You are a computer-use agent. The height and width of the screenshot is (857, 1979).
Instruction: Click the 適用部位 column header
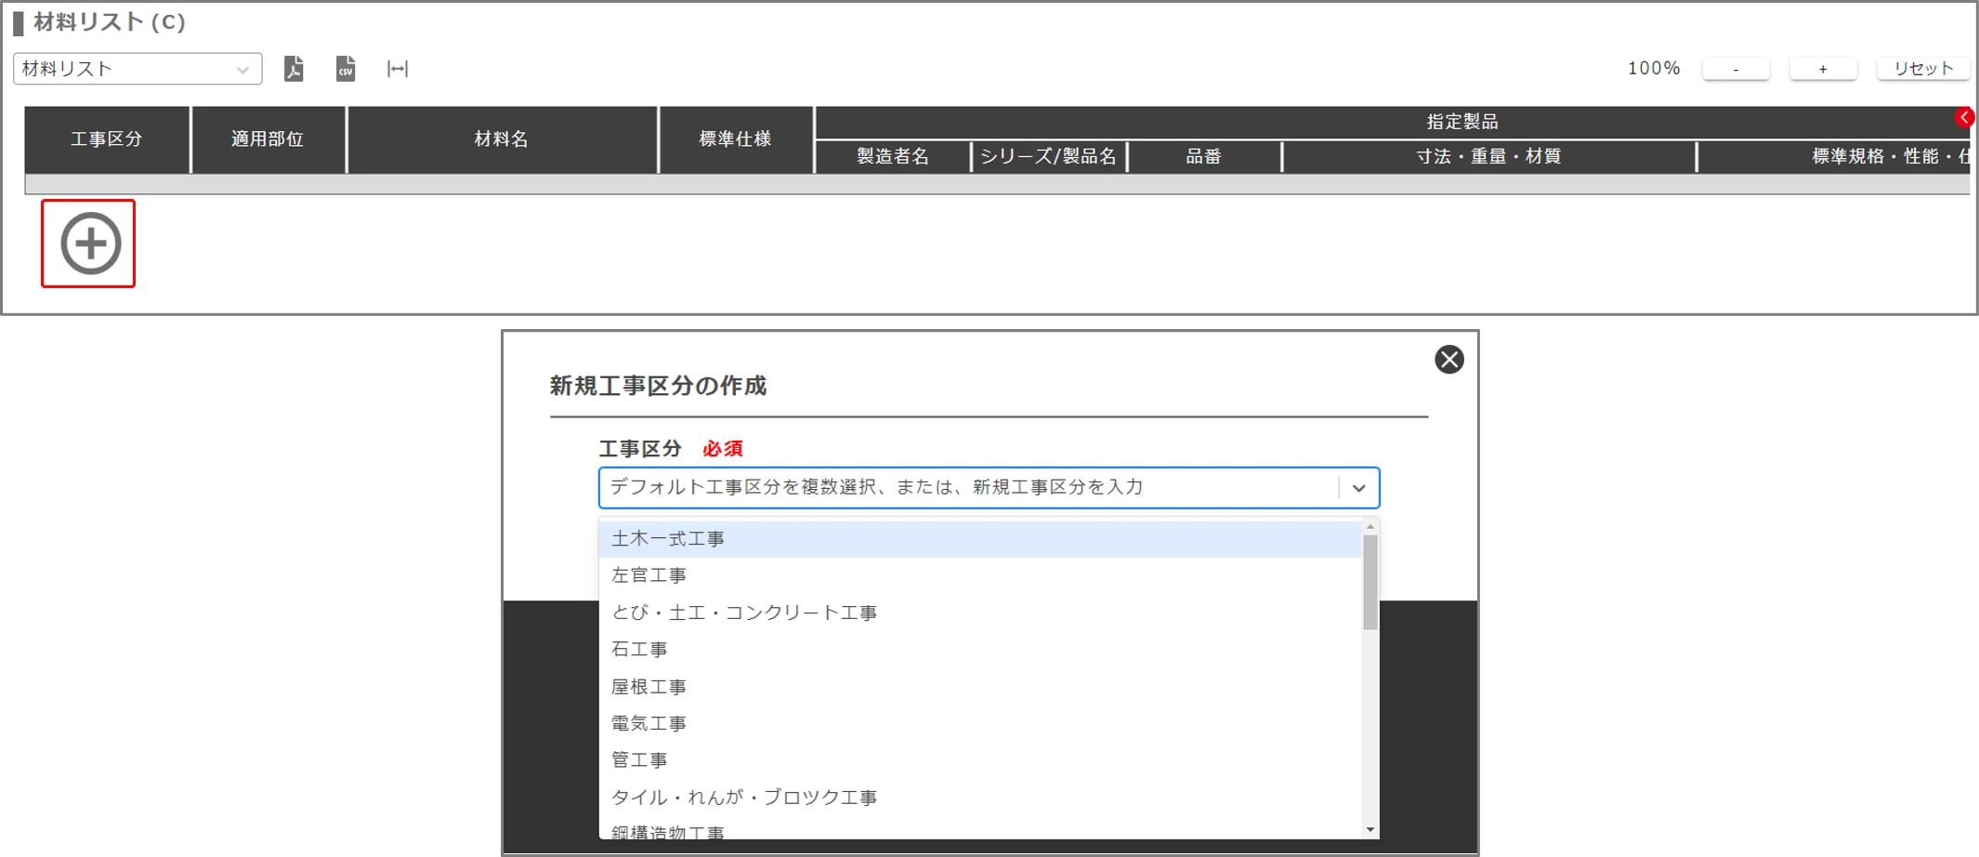268,139
